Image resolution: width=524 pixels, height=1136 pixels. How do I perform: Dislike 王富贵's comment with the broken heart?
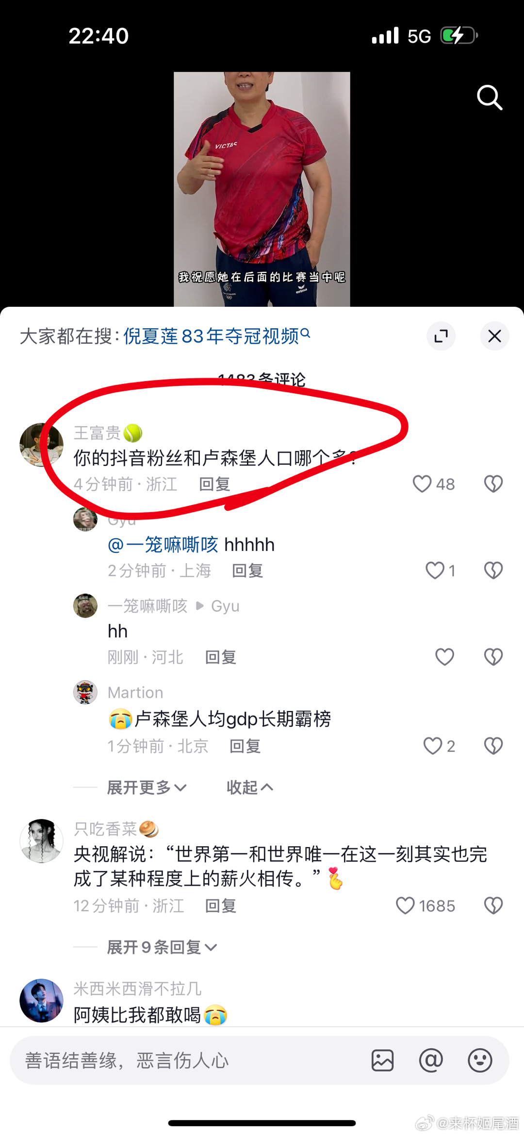click(493, 484)
